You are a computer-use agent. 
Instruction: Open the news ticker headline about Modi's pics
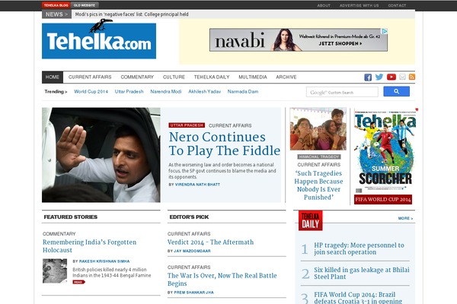click(132, 14)
